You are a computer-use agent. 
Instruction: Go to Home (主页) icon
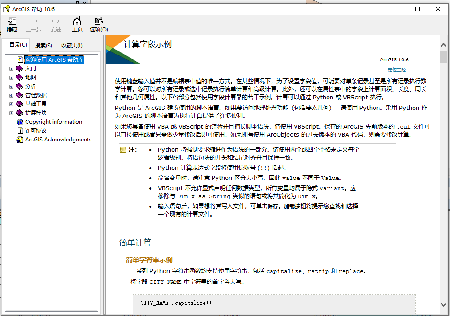click(77, 21)
